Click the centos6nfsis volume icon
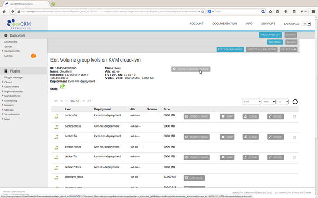318x198 pixels. pyautogui.click(x=56, y=127)
